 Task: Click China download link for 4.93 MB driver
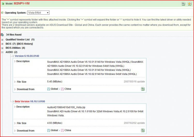point(68,130)
